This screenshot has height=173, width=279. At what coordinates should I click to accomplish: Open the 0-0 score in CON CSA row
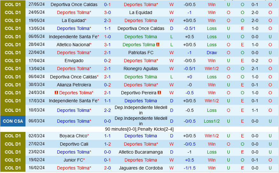coord(107,121)
